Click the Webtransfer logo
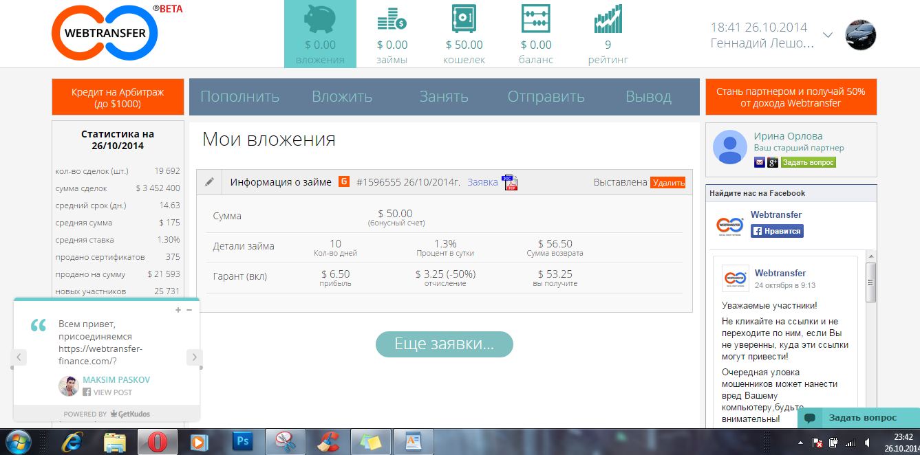Viewport: 920px width, 455px height. coord(105,33)
